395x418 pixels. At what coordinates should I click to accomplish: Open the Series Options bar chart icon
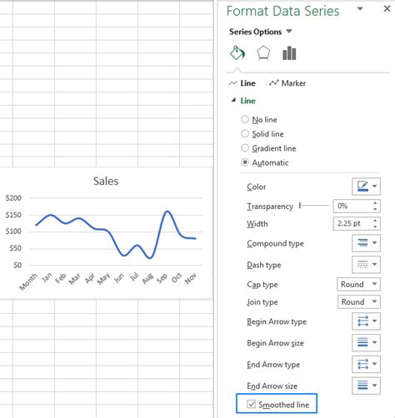click(x=289, y=53)
